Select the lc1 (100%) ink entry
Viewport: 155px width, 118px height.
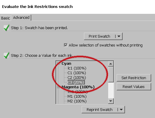[77, 68]
